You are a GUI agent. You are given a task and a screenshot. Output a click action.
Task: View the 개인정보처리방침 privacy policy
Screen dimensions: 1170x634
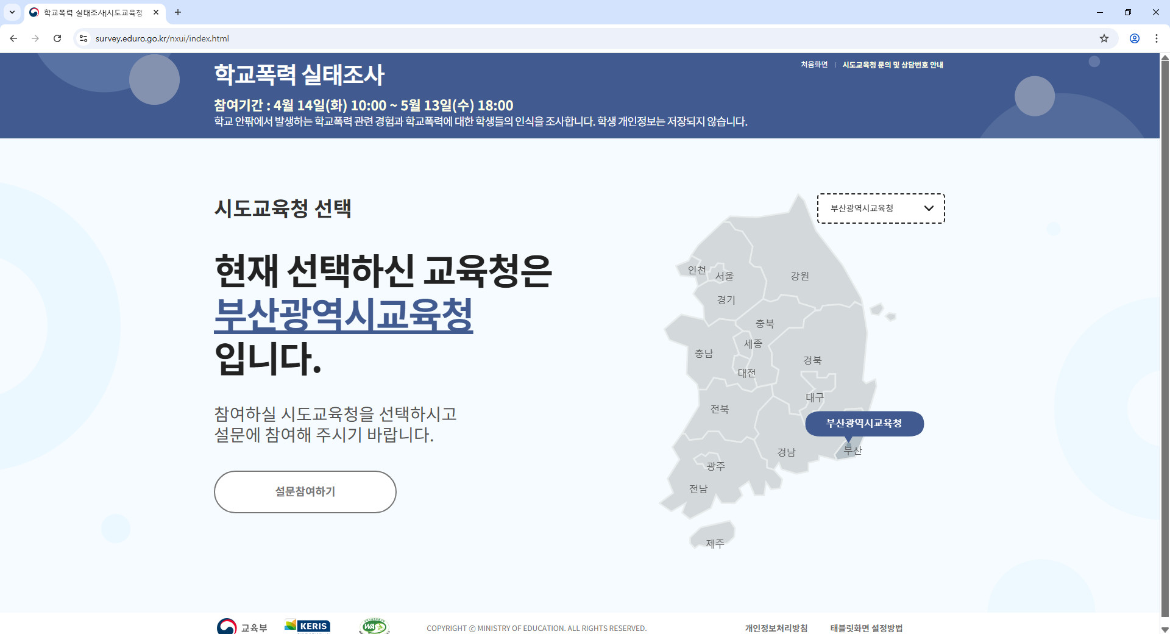pos(776,627)
